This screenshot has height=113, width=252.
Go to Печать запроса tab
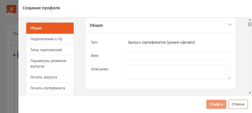pyautogui.click(x=50, y=77)
